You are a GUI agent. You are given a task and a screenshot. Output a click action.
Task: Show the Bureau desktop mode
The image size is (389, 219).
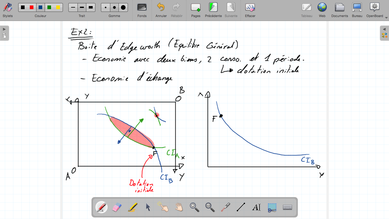pos(357,10)
